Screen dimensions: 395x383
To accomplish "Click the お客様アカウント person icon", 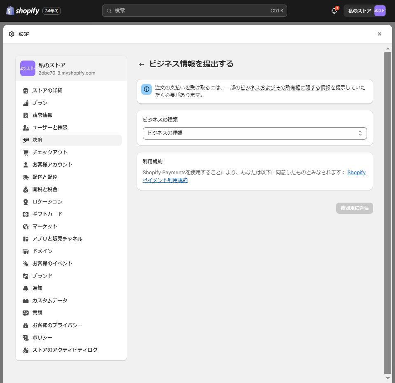I will pos(26,165).
